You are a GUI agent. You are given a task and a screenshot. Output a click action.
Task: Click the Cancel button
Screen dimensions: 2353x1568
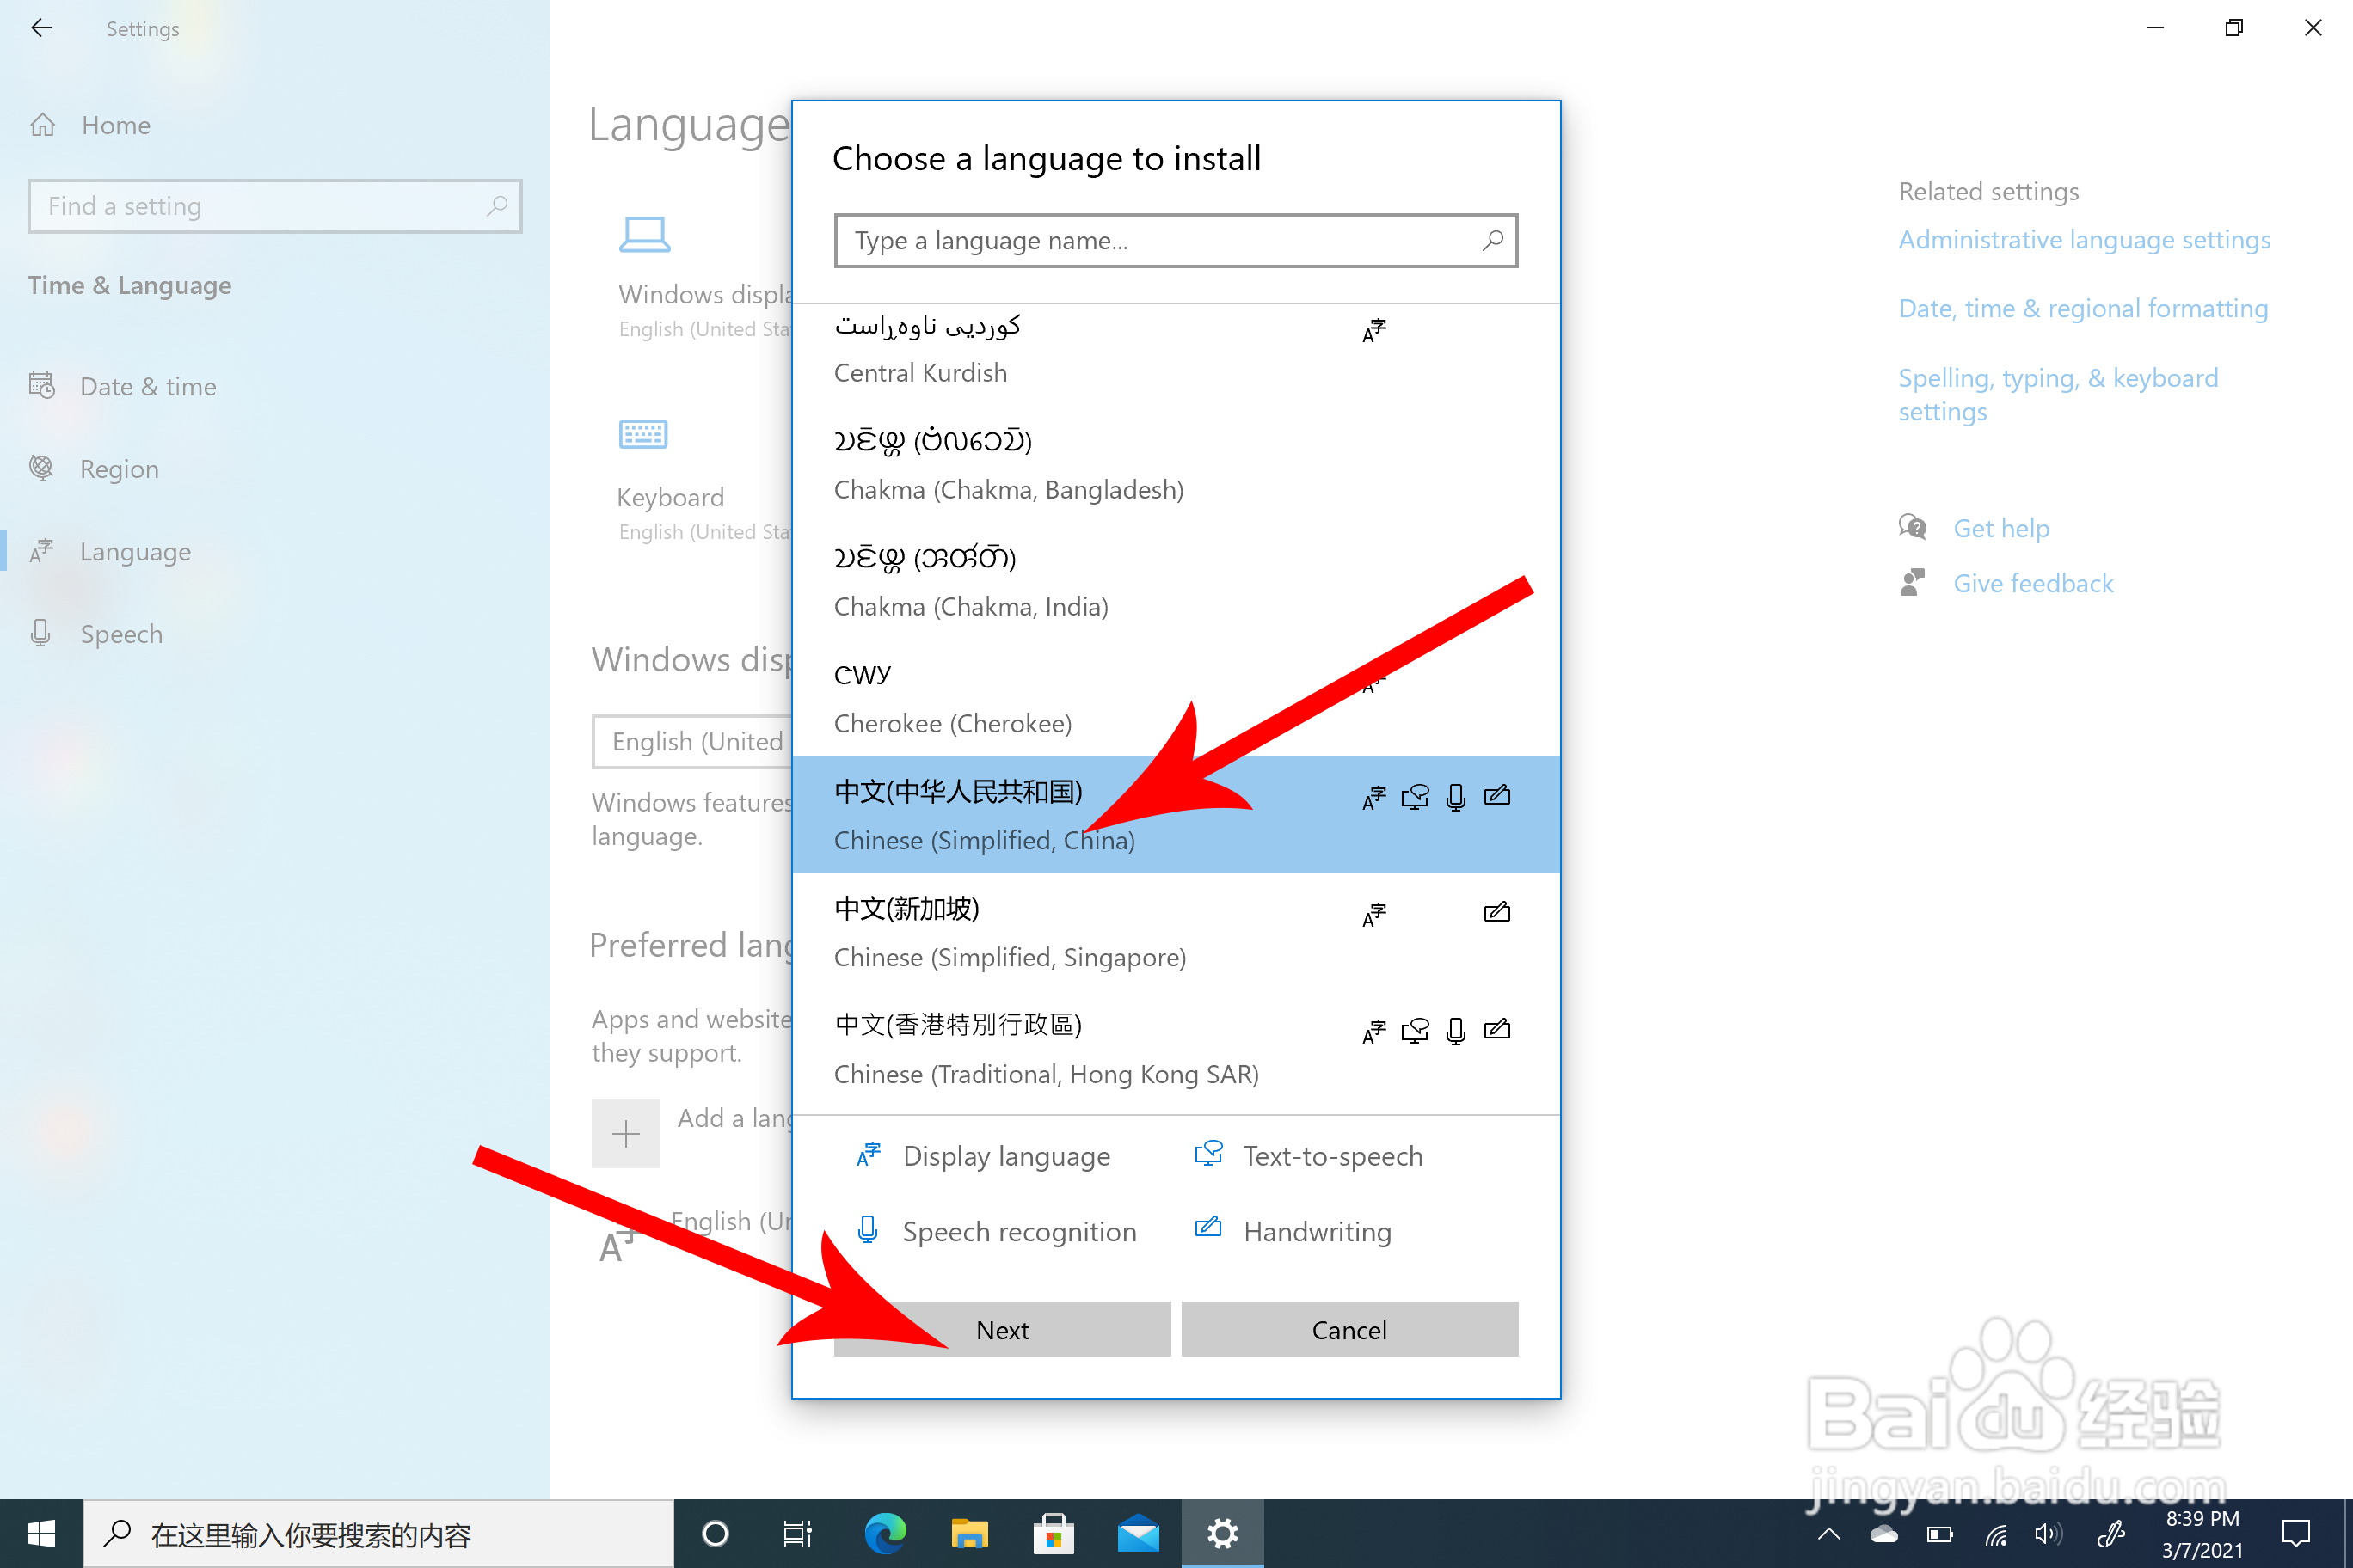[1349, 1329]
